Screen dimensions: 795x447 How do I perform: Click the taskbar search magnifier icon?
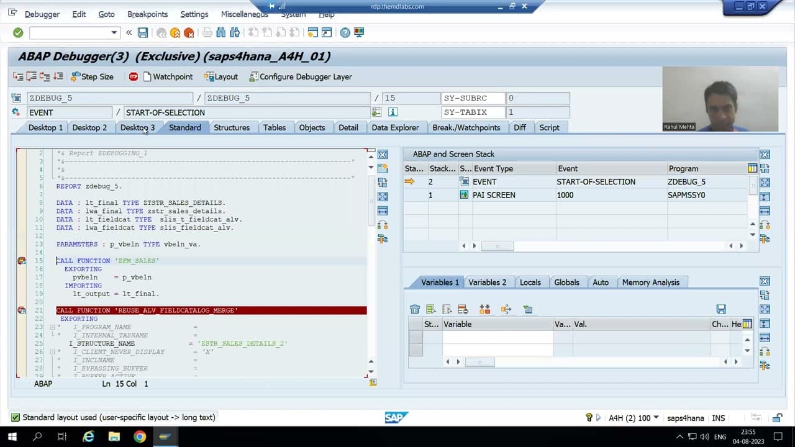click(x=37, y=436)
